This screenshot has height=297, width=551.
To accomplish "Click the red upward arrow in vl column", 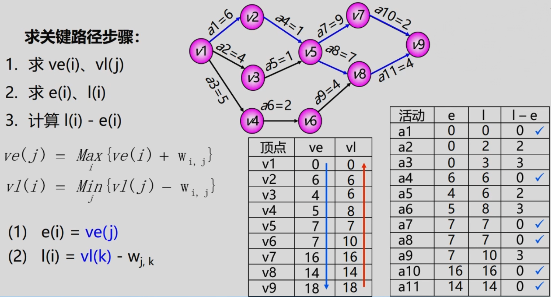I will coord(364,225).
